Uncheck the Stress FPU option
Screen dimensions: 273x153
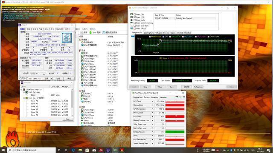coord(135,17)
